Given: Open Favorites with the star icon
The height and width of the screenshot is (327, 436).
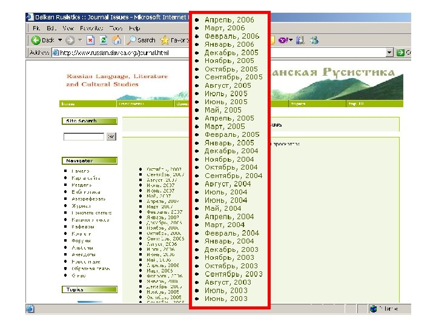Looking at the screenshot, I should (x=174, y=41).
